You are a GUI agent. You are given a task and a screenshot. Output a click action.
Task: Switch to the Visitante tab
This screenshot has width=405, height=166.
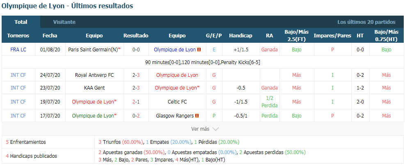(64, 22)
